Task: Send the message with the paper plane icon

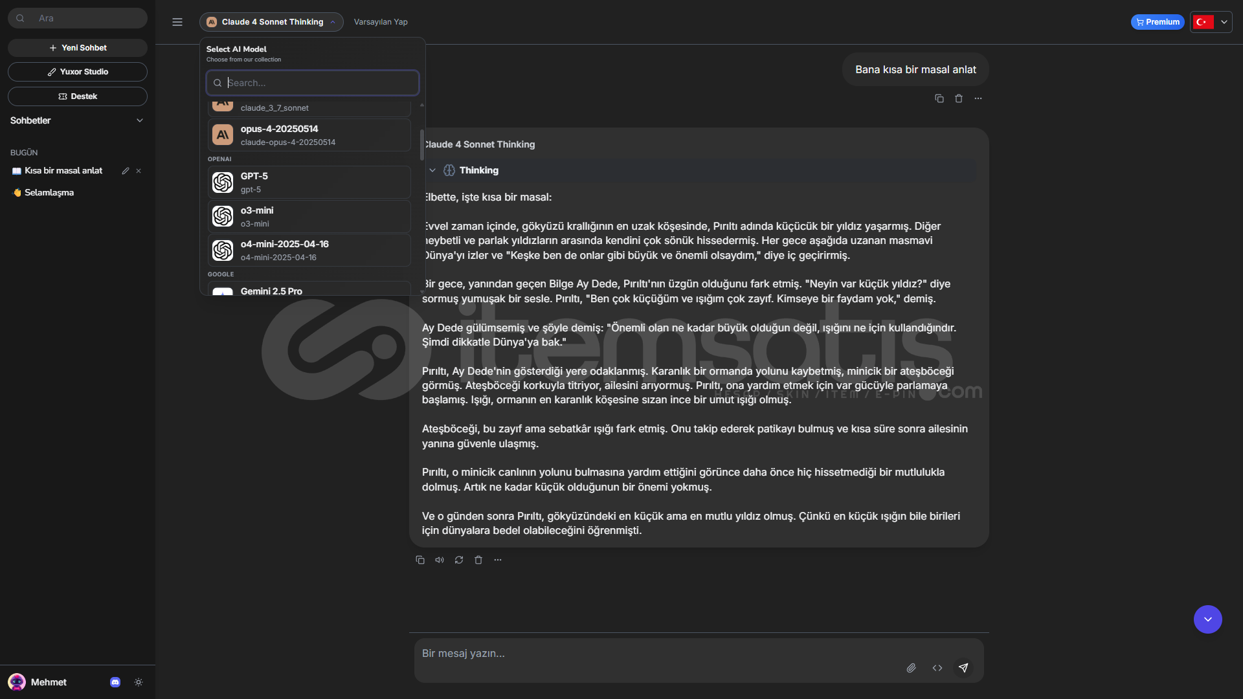Action: [x=963, y=668]
